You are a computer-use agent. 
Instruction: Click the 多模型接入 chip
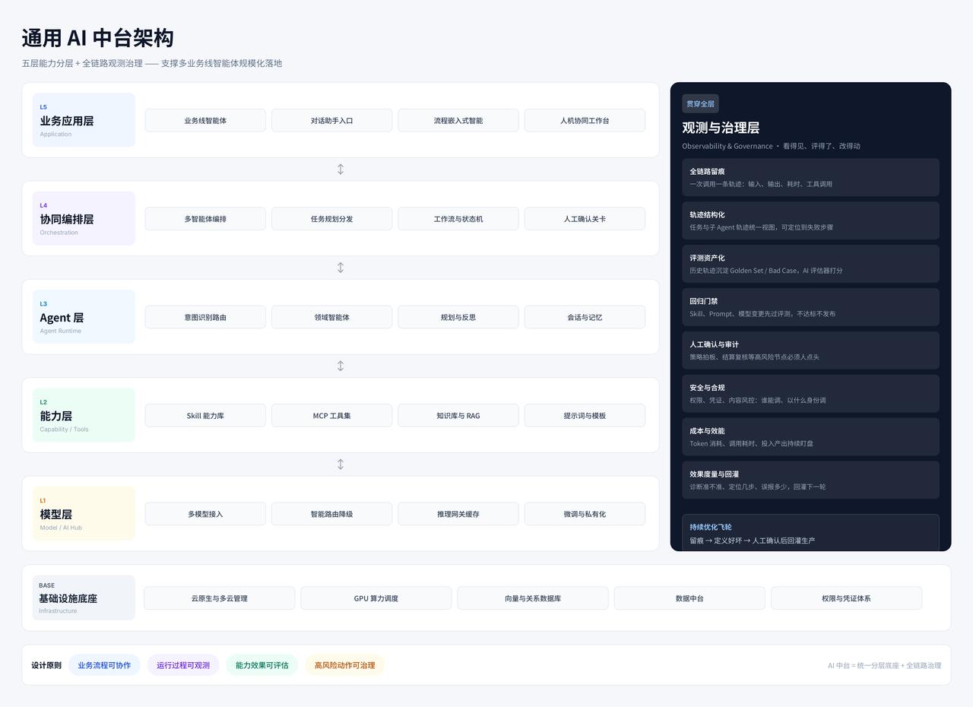[205, 514]
